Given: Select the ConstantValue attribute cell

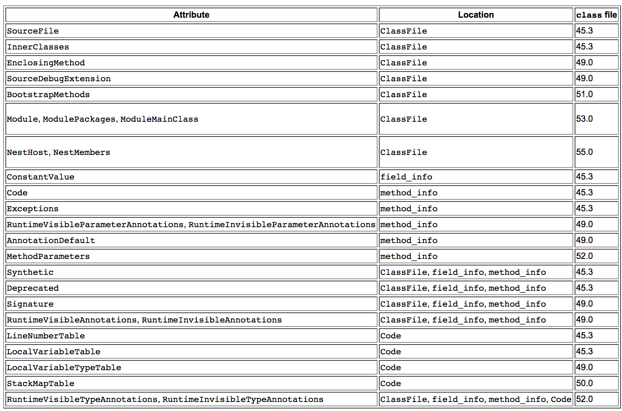Looking at the screenshot, I should 191,177.
